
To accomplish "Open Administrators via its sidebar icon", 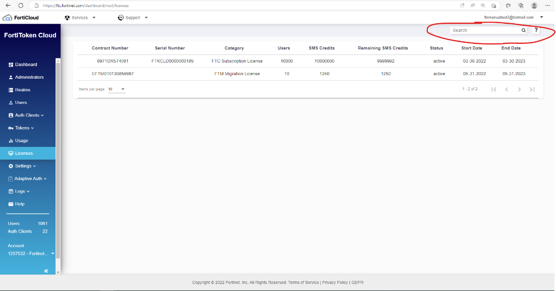I will (10, 77).
